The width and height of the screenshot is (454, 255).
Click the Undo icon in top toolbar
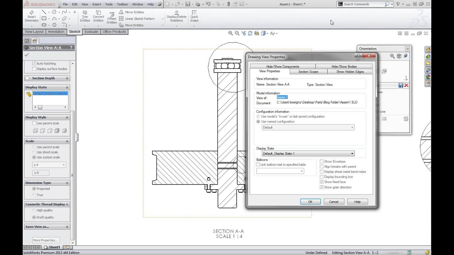[x=208, y=4]
